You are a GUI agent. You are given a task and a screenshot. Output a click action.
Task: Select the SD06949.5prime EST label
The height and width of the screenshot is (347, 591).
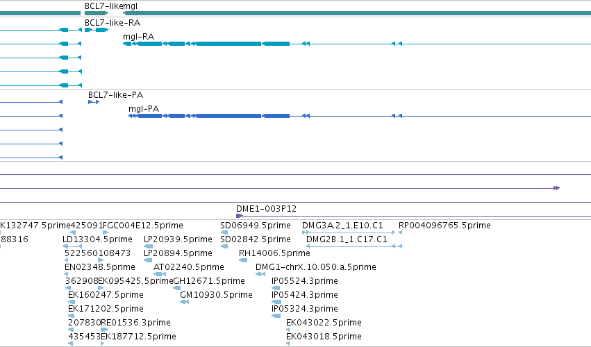pos(256,226)
